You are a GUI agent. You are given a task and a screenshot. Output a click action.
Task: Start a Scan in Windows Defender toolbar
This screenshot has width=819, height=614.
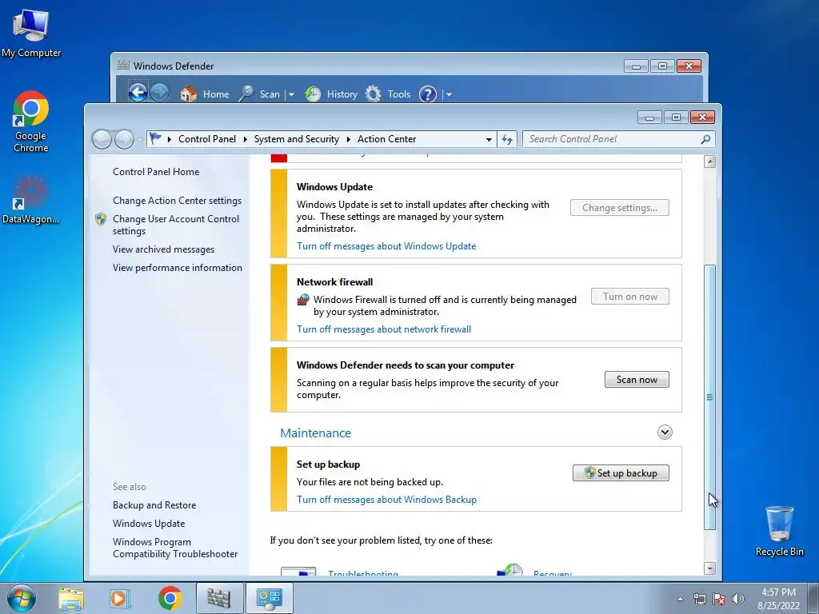pyautogui.click(x=260, y=94)
